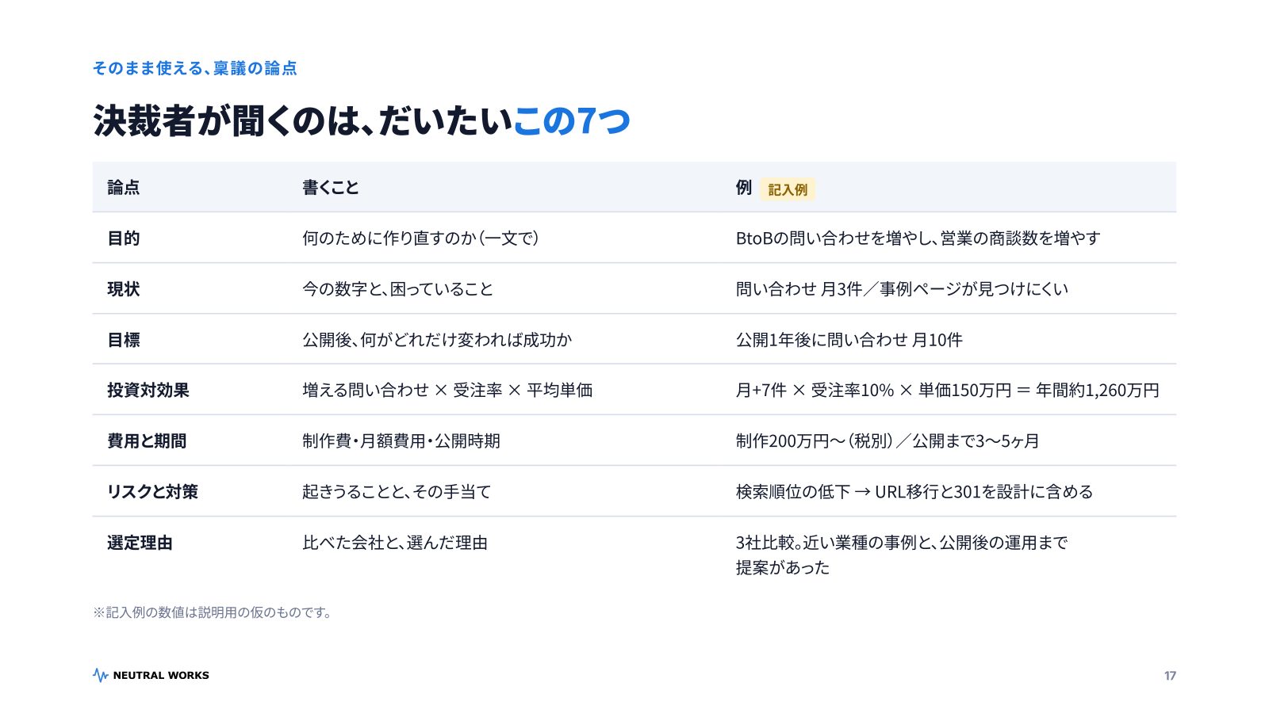
Task: Click the 投資対効果 row label
Action: point(148,391)
